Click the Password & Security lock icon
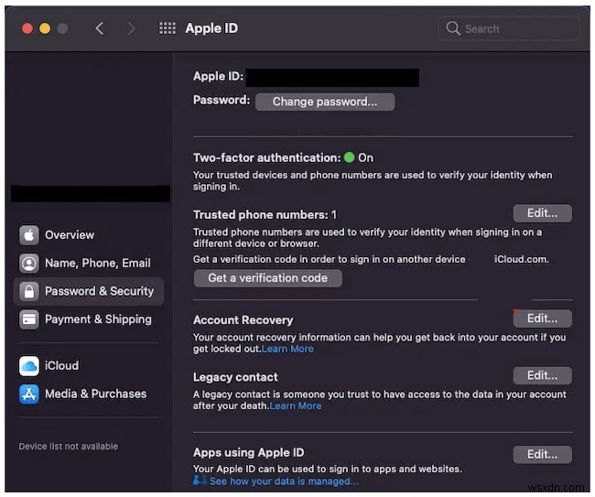This screenshot has height=497, width=595. 29,291
